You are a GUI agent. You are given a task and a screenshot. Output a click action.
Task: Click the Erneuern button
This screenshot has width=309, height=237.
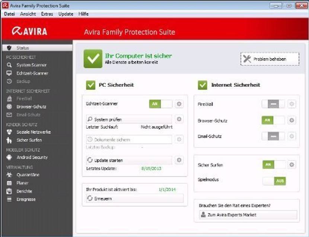pyautogui.click(x=135, y=198)
